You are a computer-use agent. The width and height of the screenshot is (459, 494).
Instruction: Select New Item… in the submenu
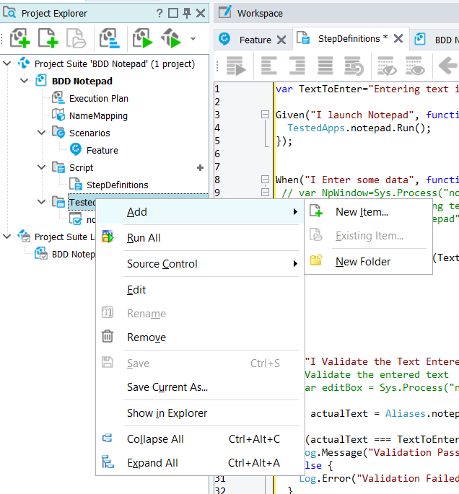coord(368,212)
